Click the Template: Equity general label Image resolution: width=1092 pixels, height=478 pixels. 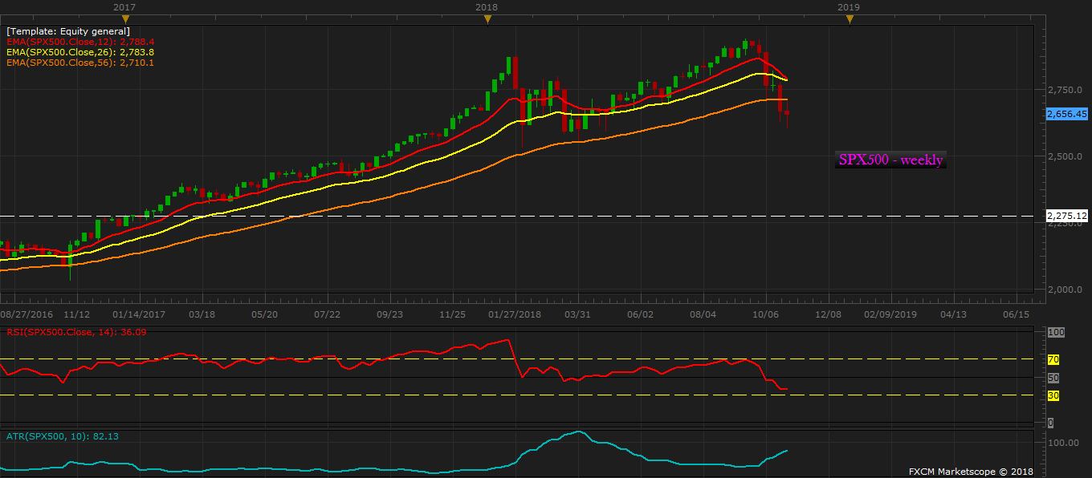pos(68,31)
